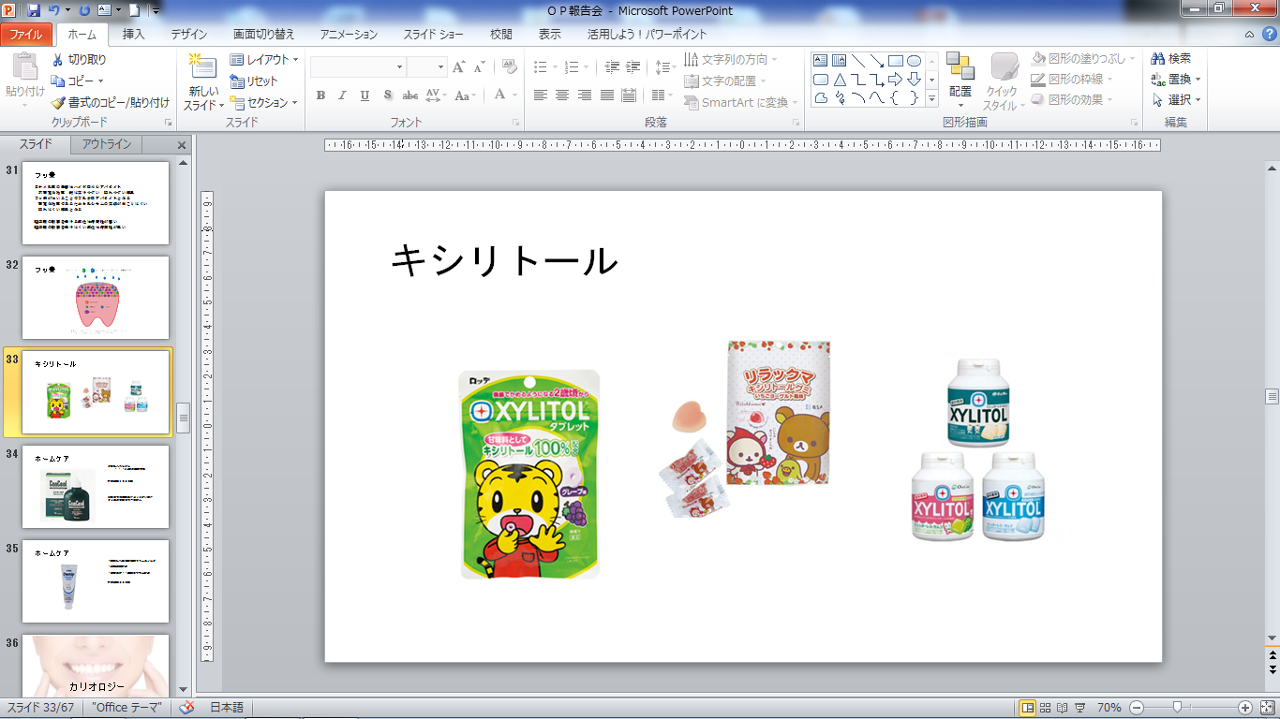This screenshot has height=719, width=1280.
Task: Select the arrow line shape
Action: 877,61
